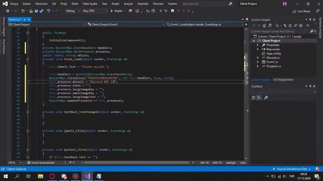Click the New Project toolbar icon
The height and width of the screenshot is (181, 323).
(23, 11)
